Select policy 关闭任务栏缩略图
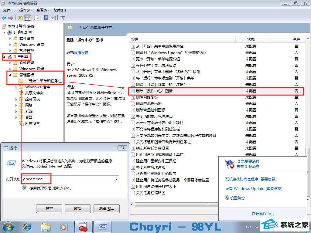Screen dimensions: 311x233 151,193
